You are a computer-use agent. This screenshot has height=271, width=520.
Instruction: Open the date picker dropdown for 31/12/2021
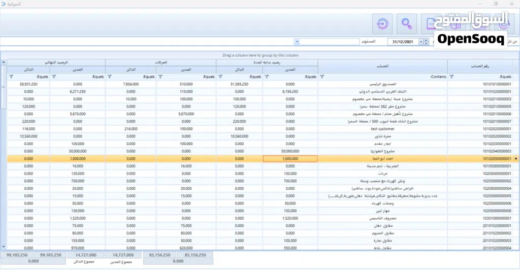point(421,42)
